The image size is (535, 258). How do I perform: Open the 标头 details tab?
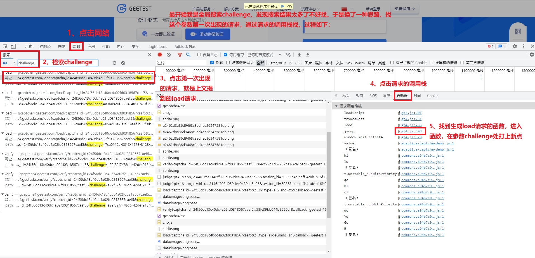[x=346, y=96]
